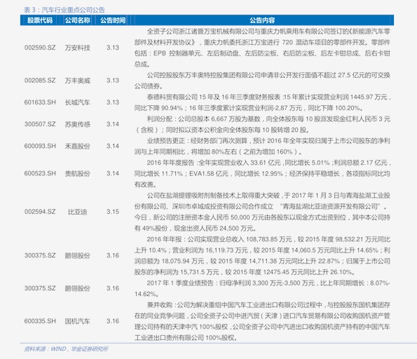
Task: Click date 3.16 in the 1 季度业绩预告 row
Action: [x=113, y=288]
